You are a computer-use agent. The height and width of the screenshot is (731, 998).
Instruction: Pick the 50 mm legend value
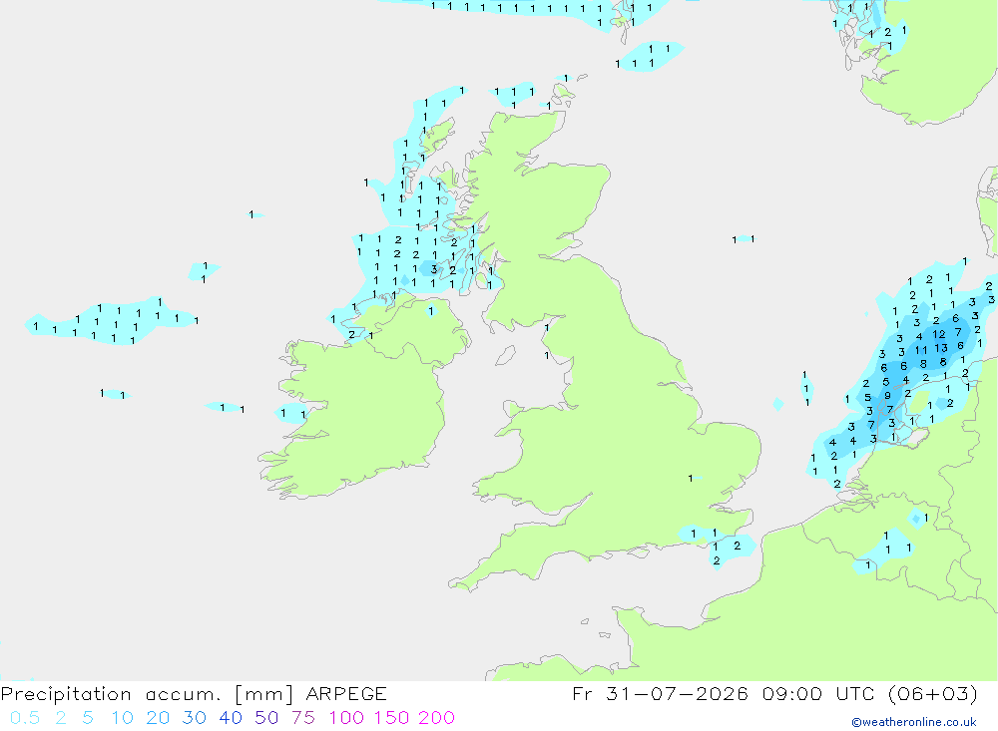click(x=266, y=718)
